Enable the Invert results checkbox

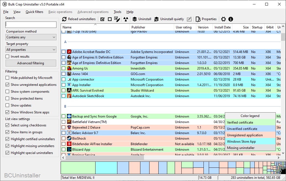pyautogui.click(x=7, y=57)
